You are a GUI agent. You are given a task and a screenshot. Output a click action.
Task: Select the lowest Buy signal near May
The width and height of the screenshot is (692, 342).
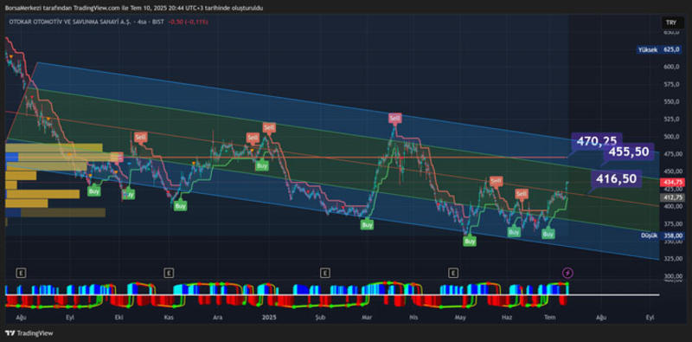(470, 242)
